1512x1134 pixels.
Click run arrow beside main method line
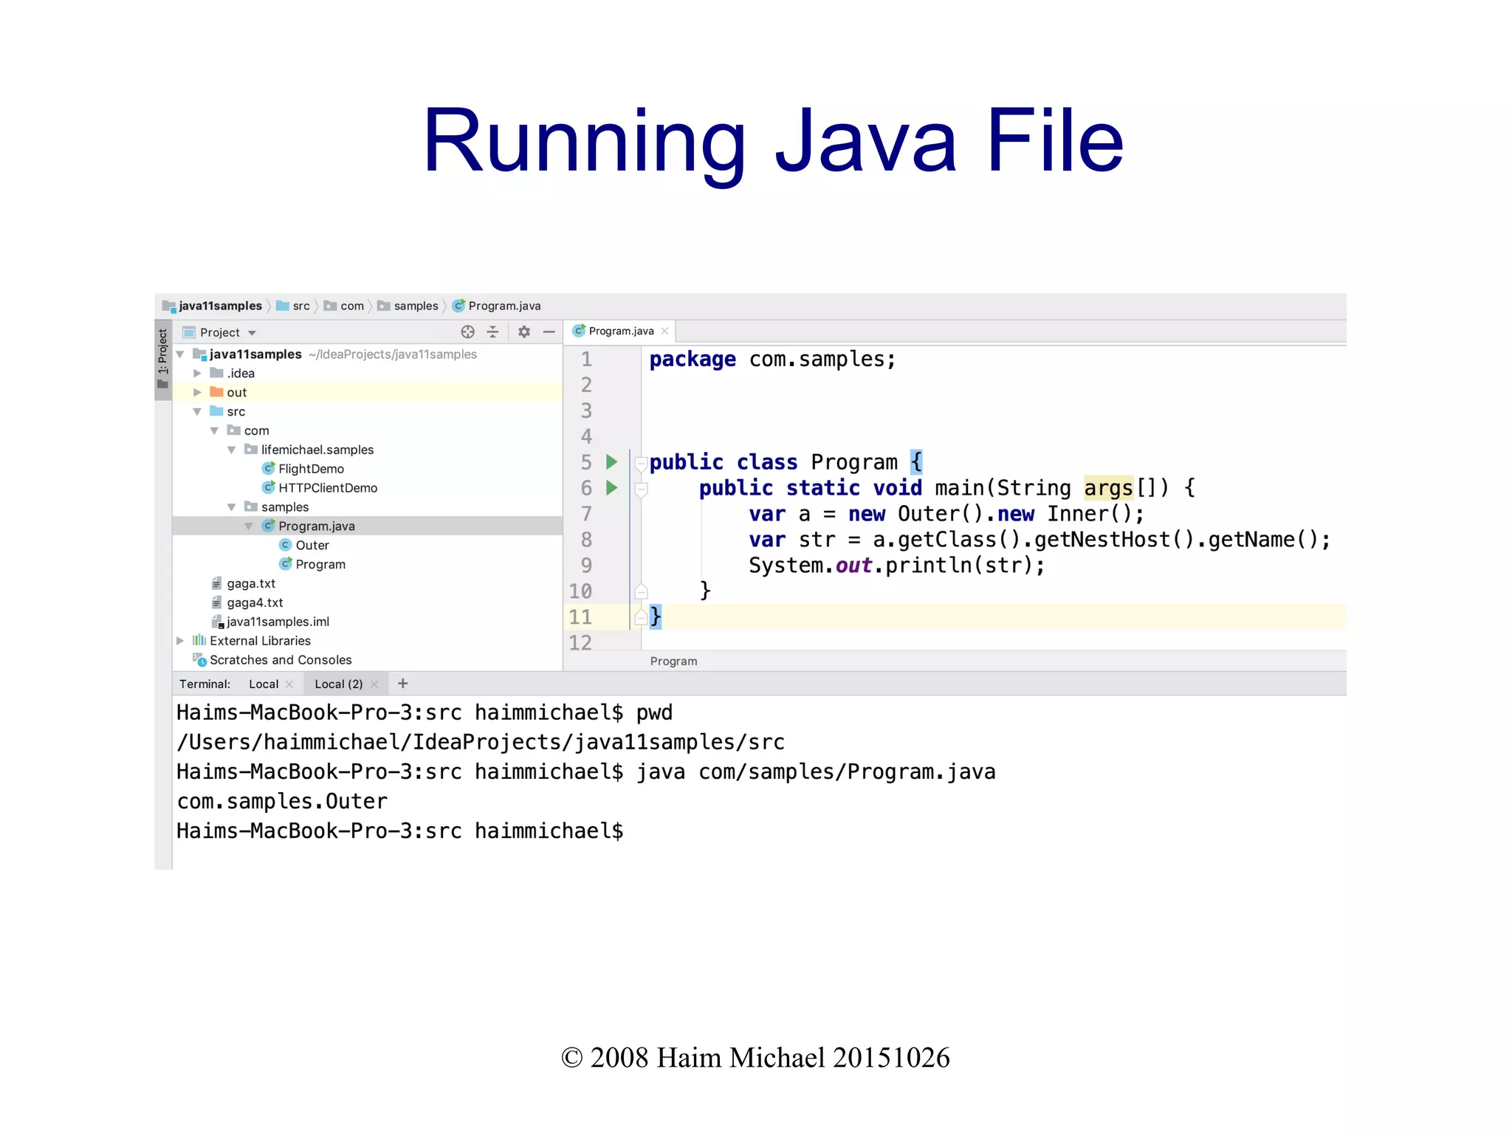[x=611, y=488]
